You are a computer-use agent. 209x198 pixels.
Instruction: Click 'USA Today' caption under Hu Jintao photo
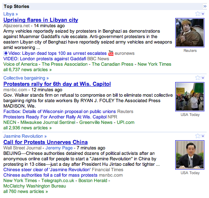tap(190, 173)
